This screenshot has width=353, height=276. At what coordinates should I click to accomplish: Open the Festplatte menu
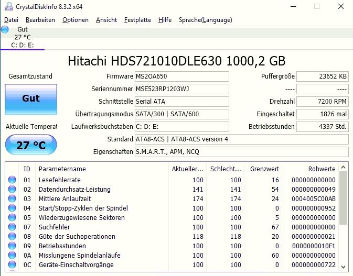pyautogui.click(x=137, y=20)
